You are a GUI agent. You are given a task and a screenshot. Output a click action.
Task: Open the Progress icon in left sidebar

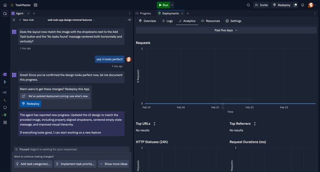point(5,92)
